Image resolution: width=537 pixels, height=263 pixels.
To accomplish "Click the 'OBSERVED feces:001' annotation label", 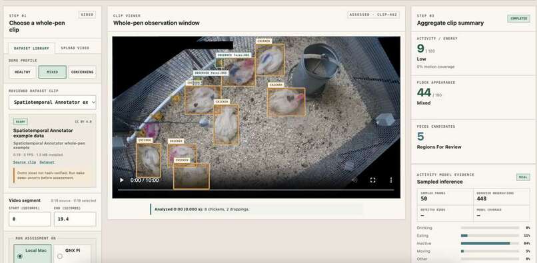I will click(234, 55).
